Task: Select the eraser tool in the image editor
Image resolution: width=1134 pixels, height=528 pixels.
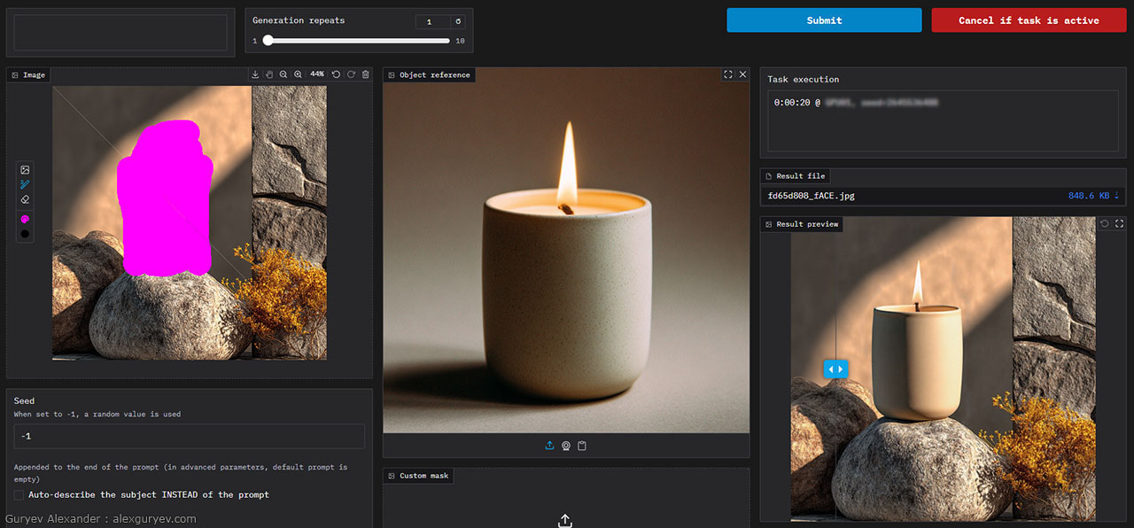Action: pos(25,199)
